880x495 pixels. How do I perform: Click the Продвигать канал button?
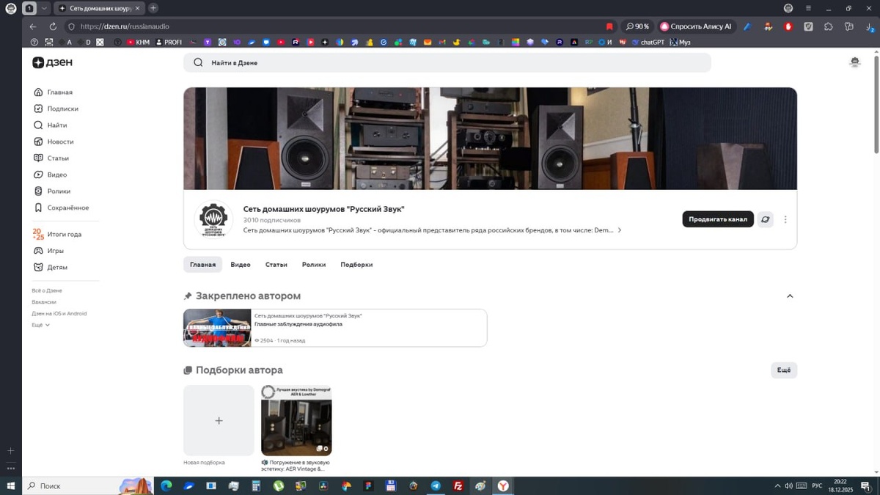[x=718, y=219]
